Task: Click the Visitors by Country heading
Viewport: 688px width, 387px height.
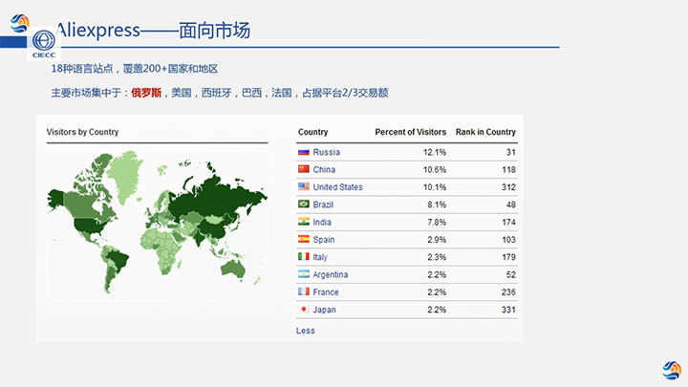Action: 82,132
